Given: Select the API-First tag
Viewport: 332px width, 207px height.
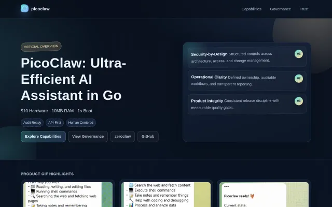Looking at the screenshot, I should 54,123.
